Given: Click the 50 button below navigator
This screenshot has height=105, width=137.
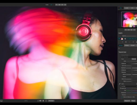Looking at the screenshot, I should click(131, 30).
